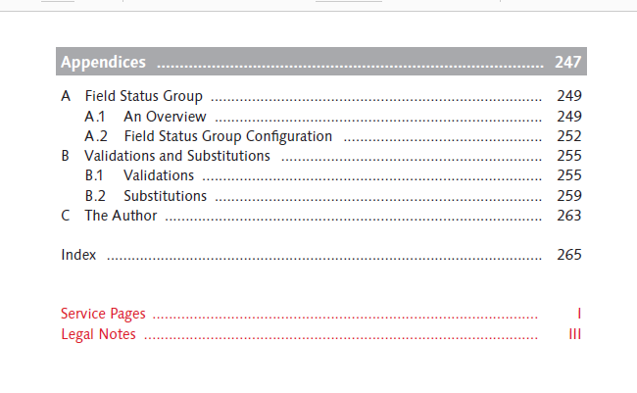The height and width of the screenshot is (393, 637).
Task: Click page number 263 beside The Author
Action: coord(569,216)
